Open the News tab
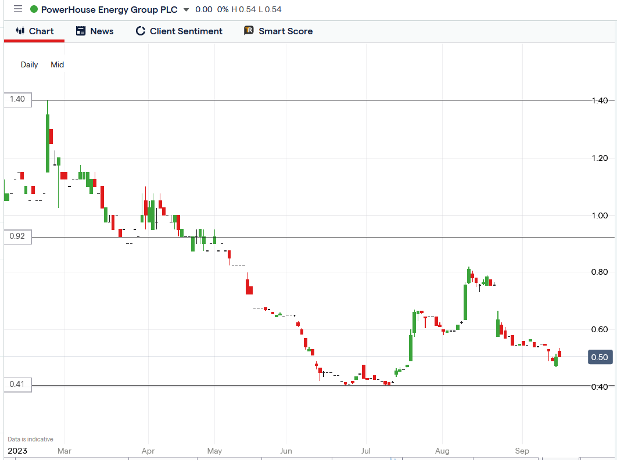Image resolution: width=617 pixels, height=460 pixels. pos(95,31)
